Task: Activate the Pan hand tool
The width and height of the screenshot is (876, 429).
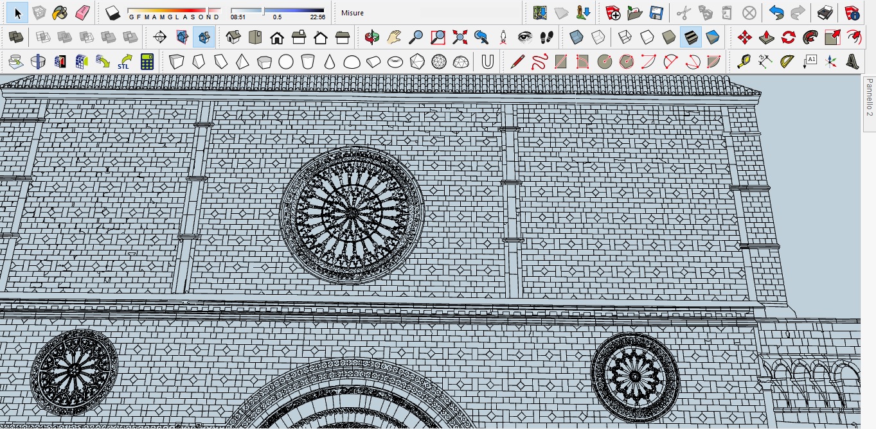Action: coord(394,37)
